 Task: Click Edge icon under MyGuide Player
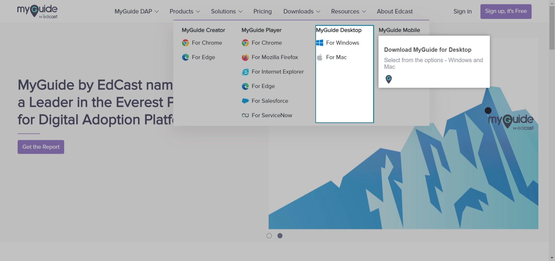point(245,86)
